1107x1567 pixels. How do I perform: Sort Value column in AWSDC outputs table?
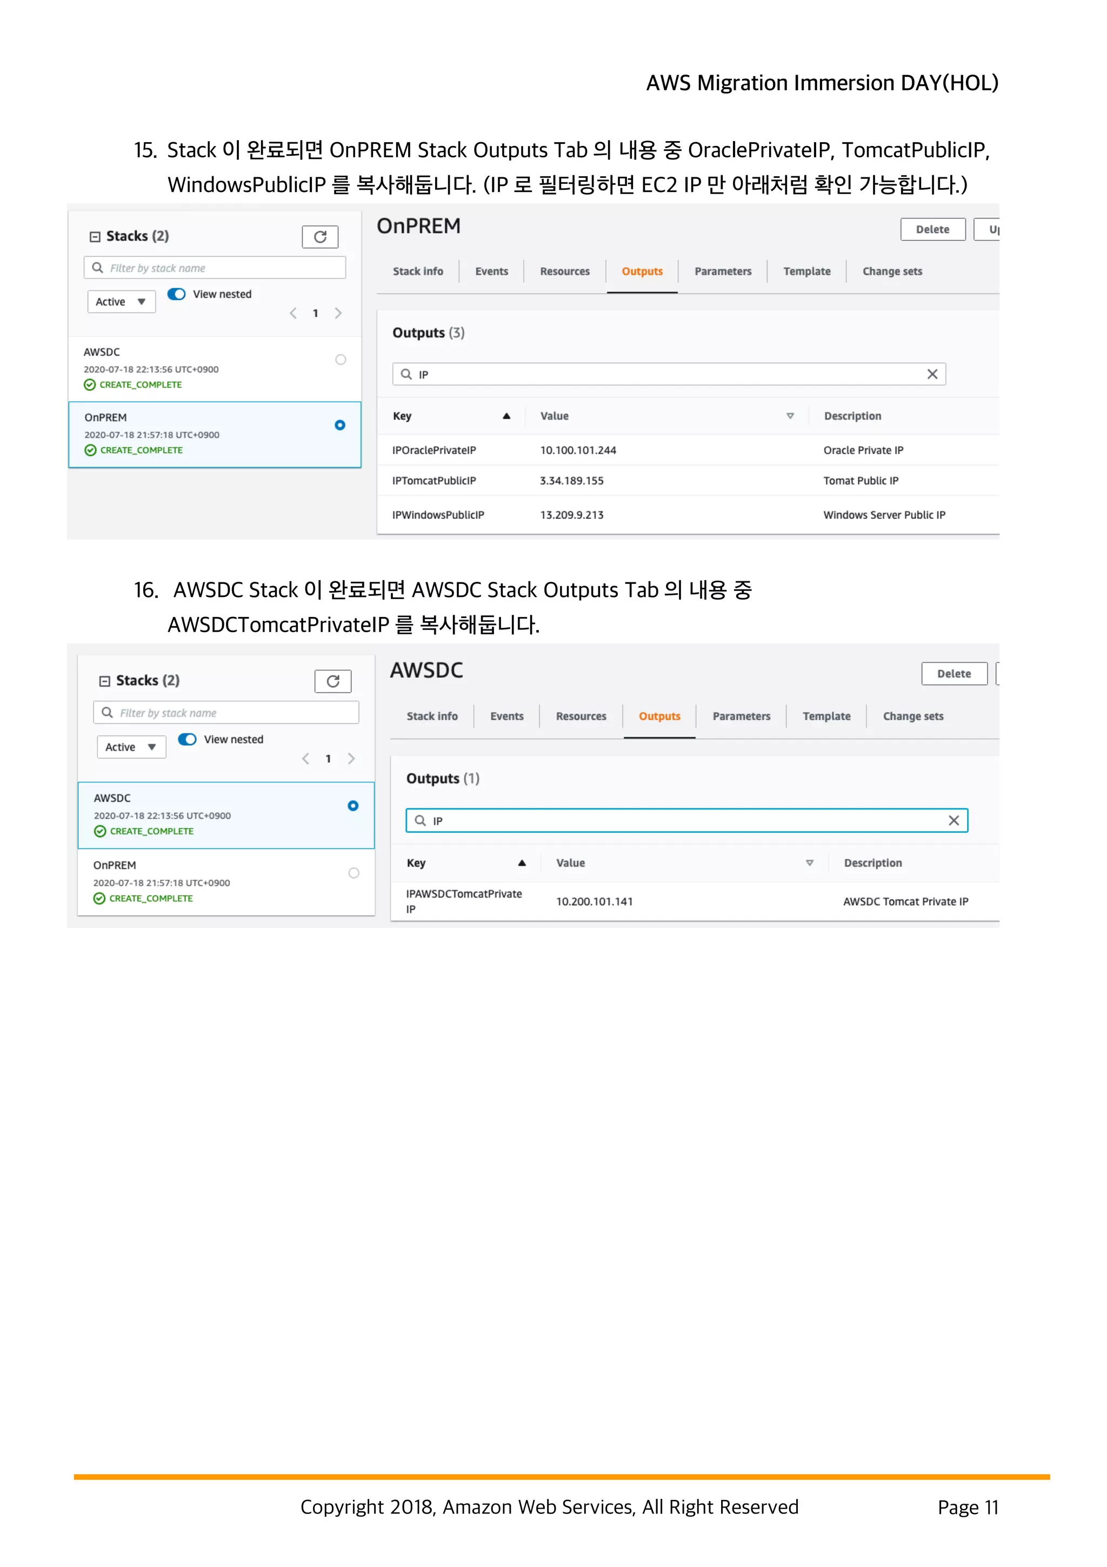pyautogui.click(x=810, y=862)
